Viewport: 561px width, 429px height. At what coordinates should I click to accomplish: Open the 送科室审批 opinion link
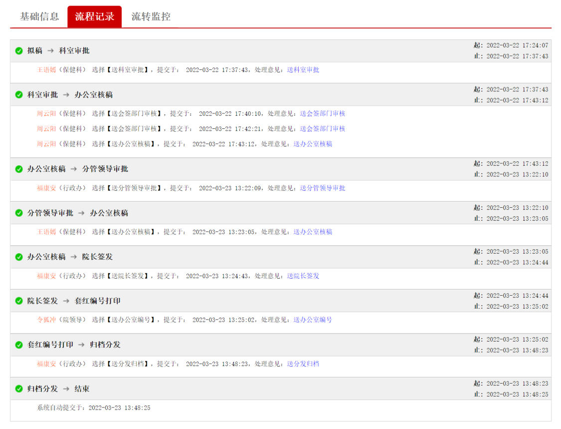(303, 70)
